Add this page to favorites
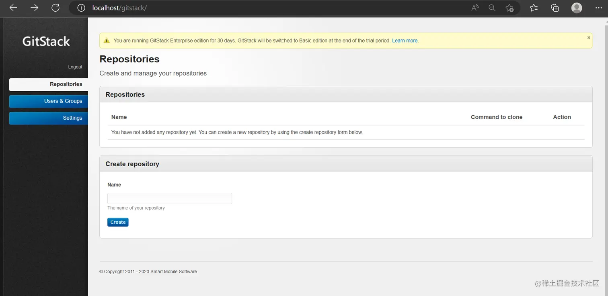Screen dimensions: 608x296 [509, 8]
